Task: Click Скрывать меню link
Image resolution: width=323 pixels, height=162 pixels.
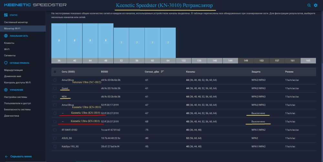Action: coord(21,157)
